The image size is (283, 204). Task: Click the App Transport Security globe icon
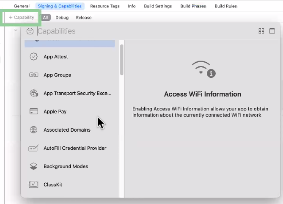tap(34, 93)
